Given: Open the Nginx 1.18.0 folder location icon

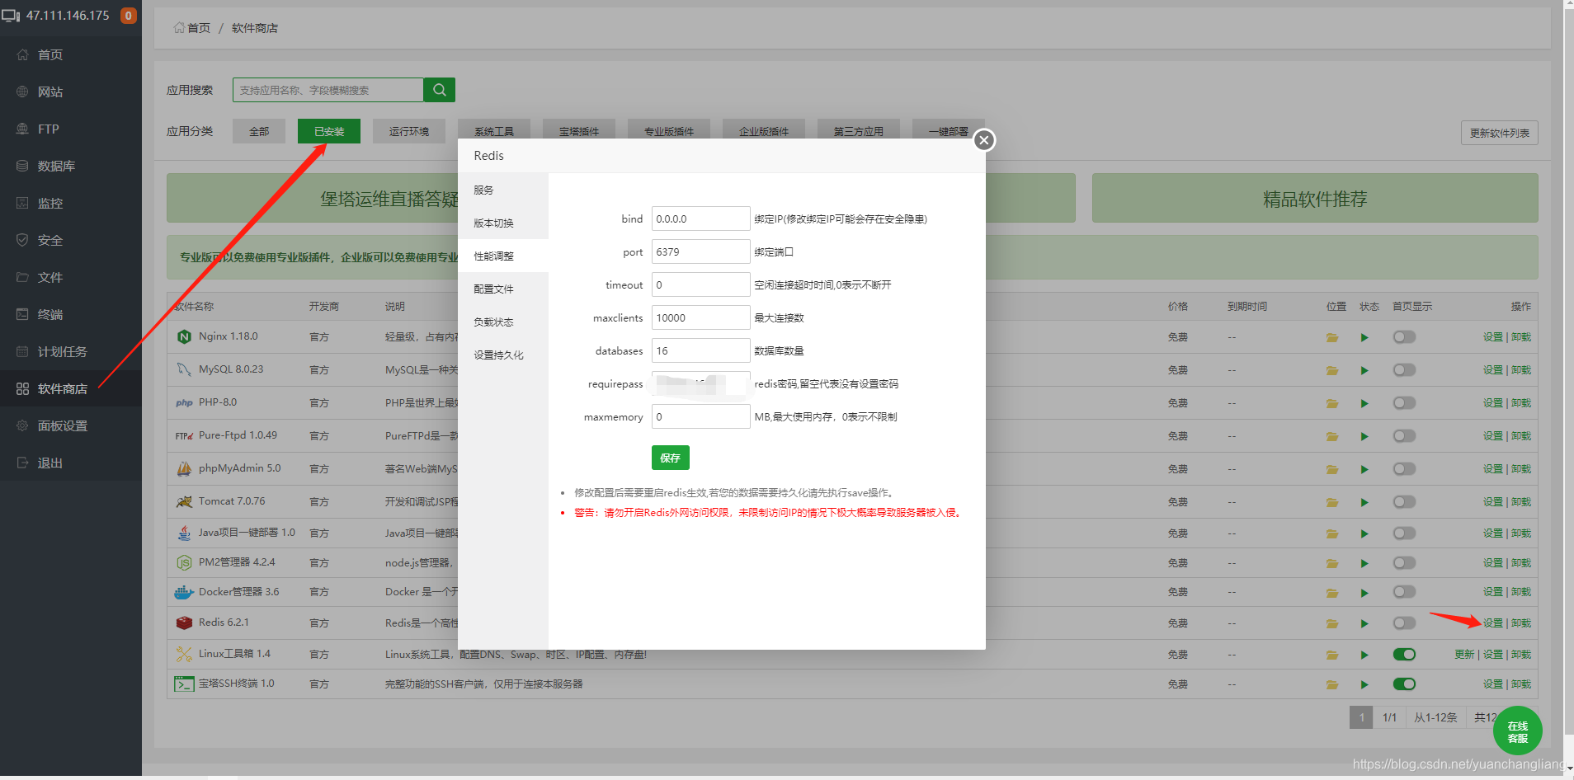Looking at the screenshot, I should 1332,337.
